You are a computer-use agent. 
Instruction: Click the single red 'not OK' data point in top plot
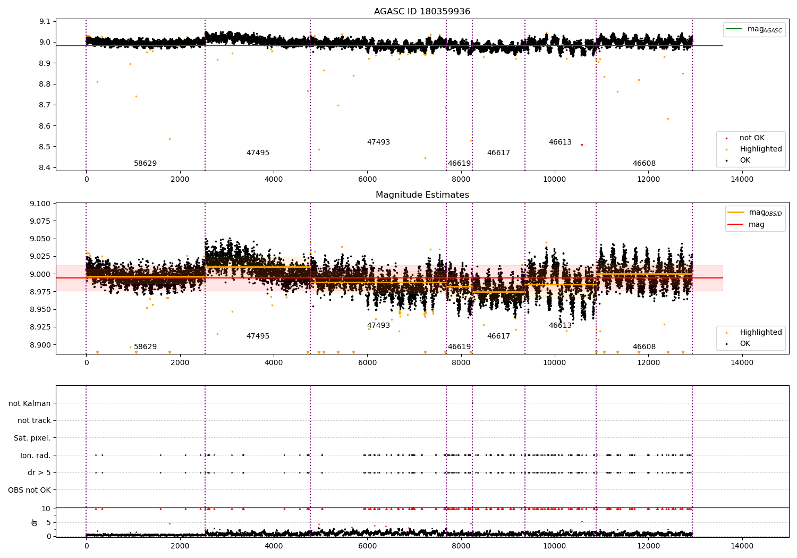(582, 145)
